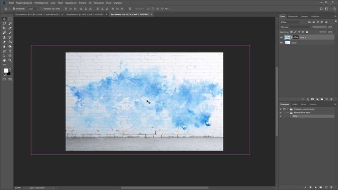This screenshot has width=338, height=190.
Task: Click the zoom percentage field in status bar
Action: point(18,188)
